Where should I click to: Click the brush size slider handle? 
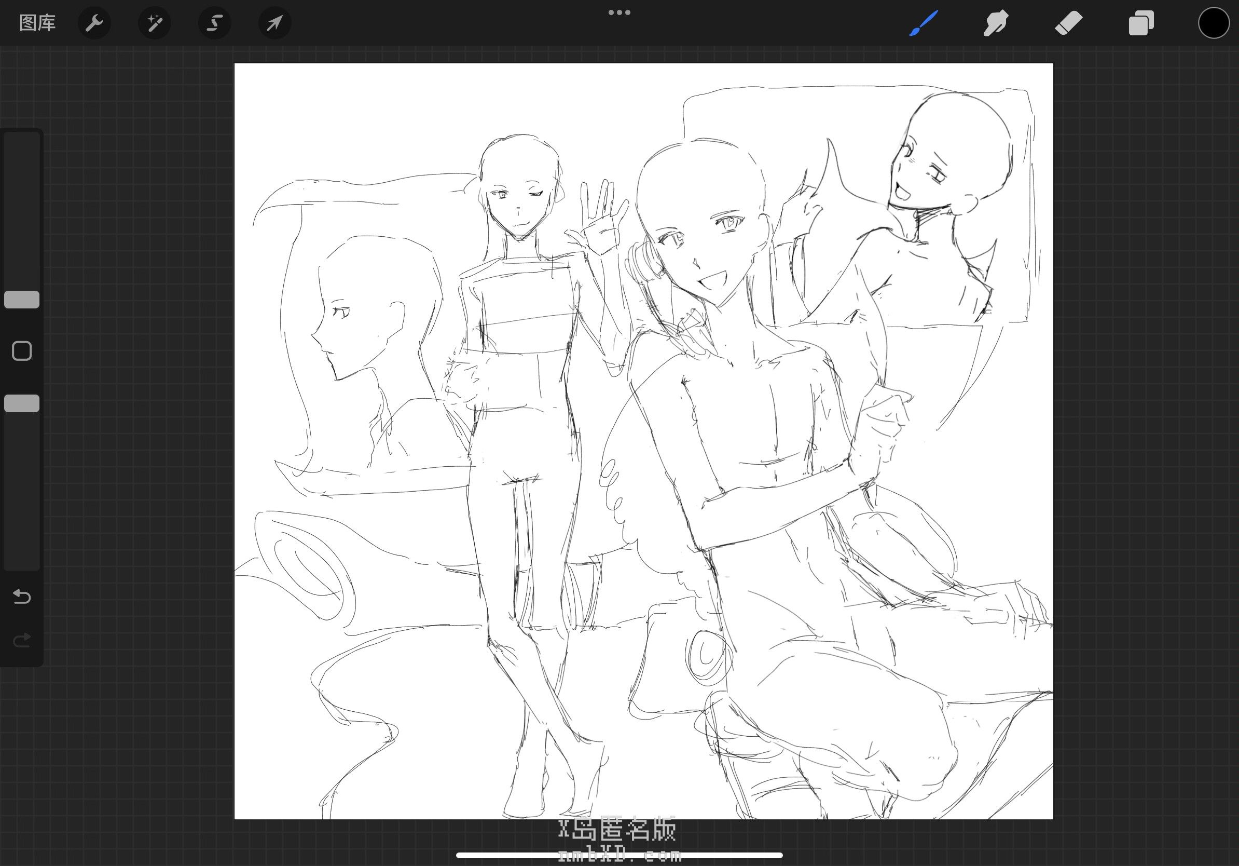[22, 300]
